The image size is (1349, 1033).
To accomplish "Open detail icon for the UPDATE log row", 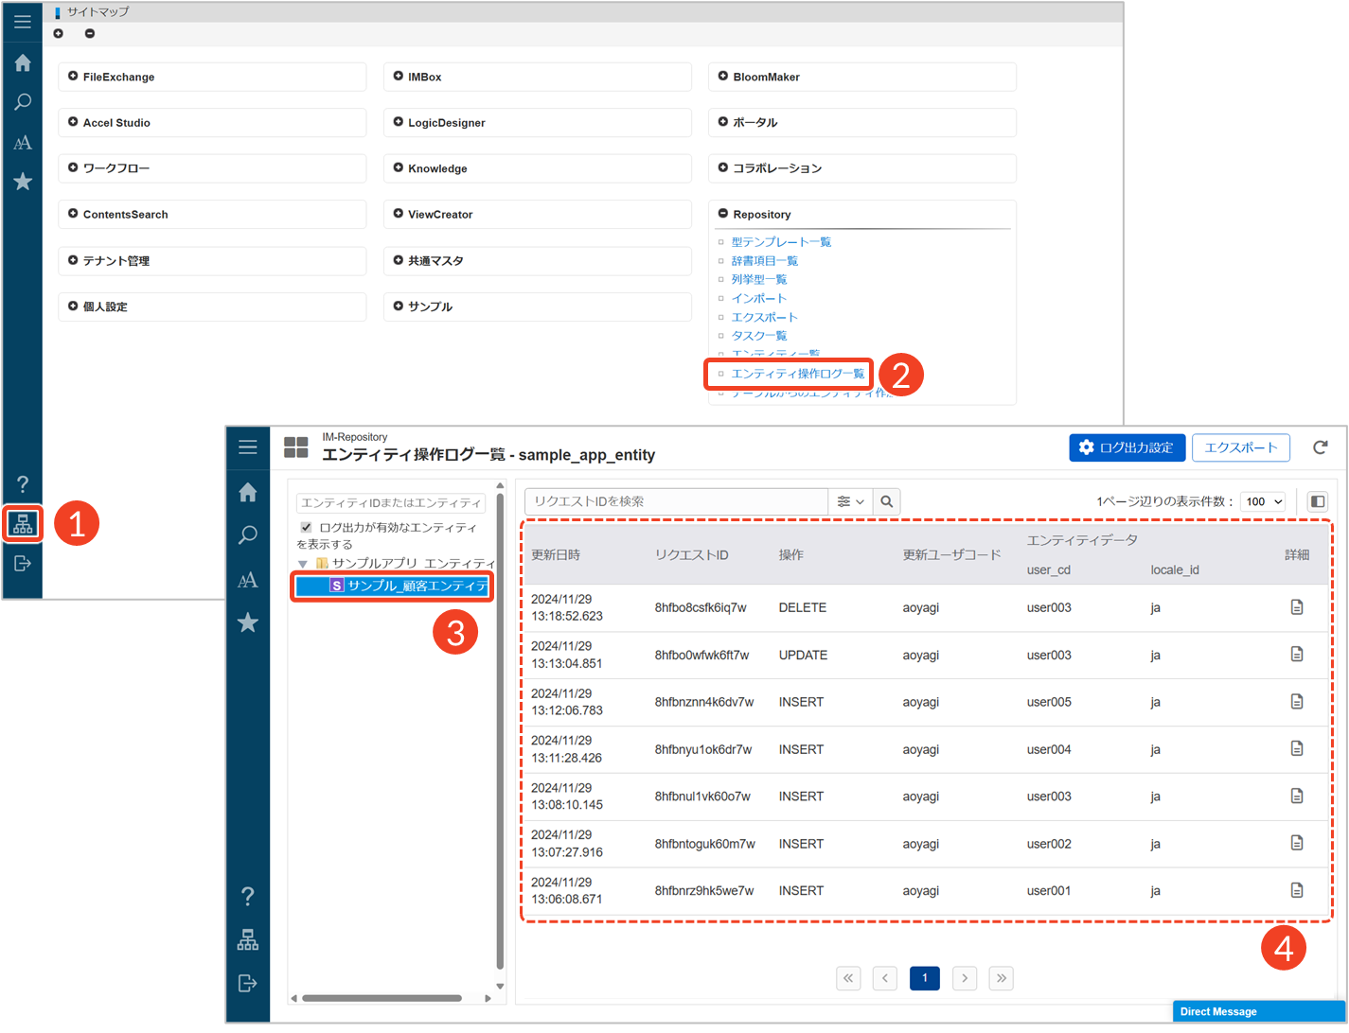I will click(1296, 655).
